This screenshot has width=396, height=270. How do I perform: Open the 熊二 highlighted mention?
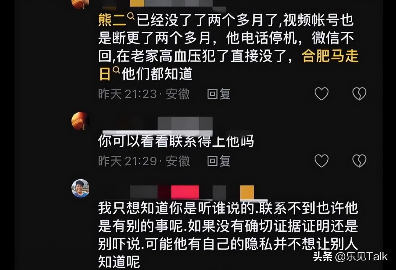pyautogui.click(x=112, y=21)
